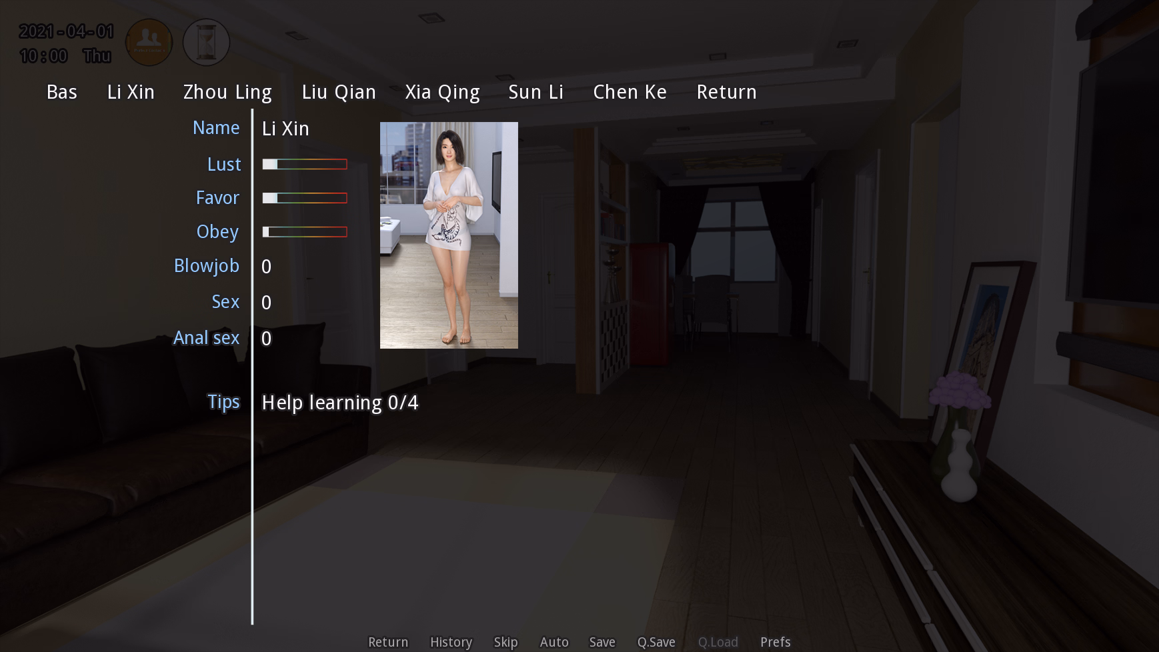Viewport: 1159px width, 652px height.
Task: Select Sun Li from the character menu
Action: pos(535,92)
